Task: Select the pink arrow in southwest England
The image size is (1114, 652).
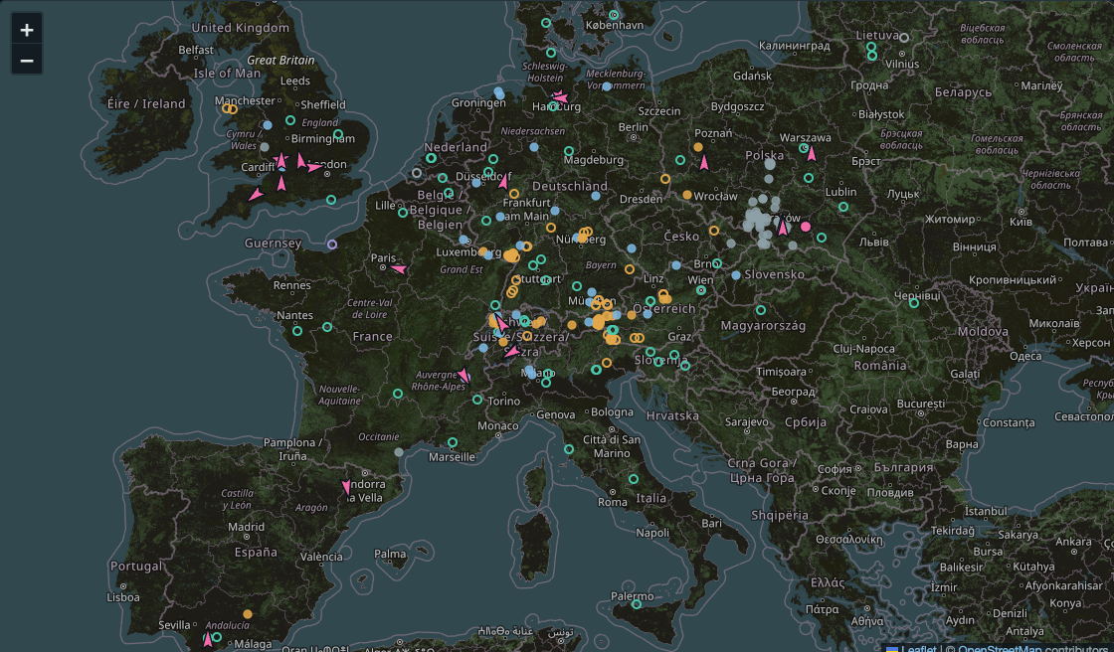Action: coord(256,194)
